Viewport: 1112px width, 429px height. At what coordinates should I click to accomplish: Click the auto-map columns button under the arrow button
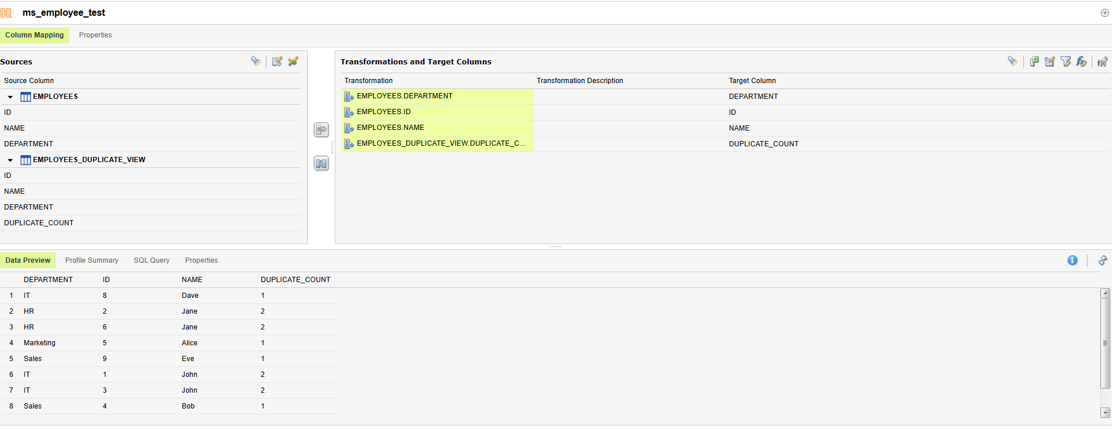point(321,163)
